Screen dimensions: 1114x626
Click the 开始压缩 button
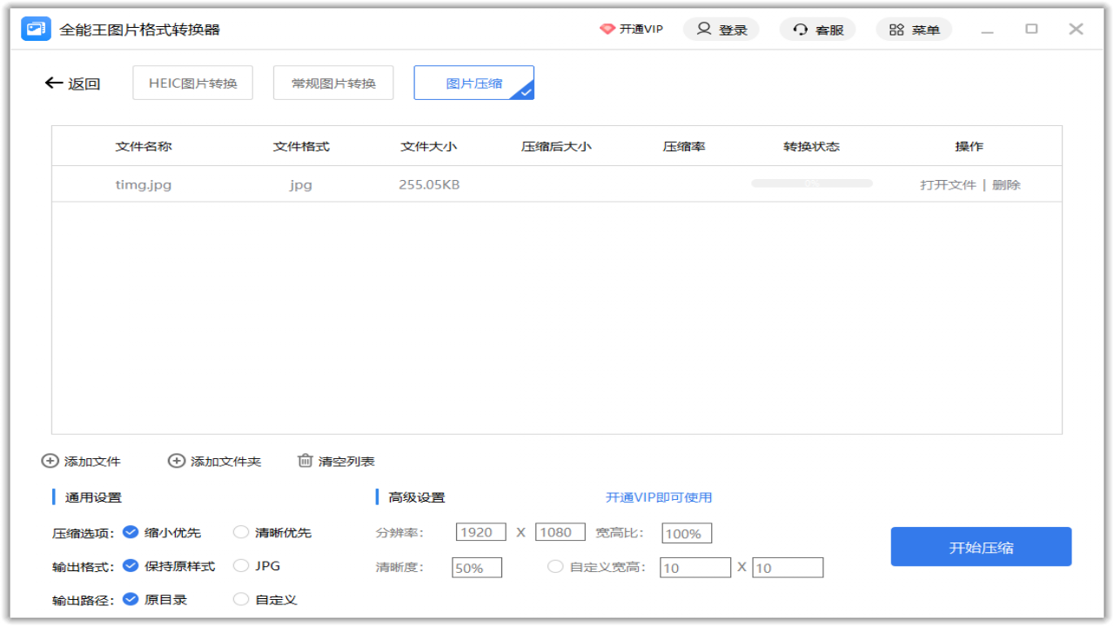tap(981, 546)
